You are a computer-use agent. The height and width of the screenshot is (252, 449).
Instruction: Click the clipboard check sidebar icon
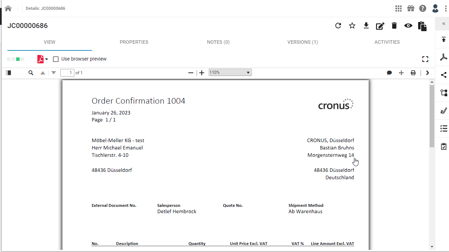[444, 146]
